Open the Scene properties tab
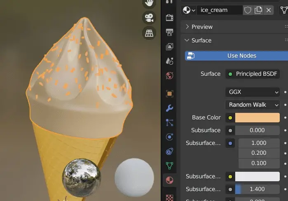The width and height of the screenshot is (288, 201). coord(169,61)
